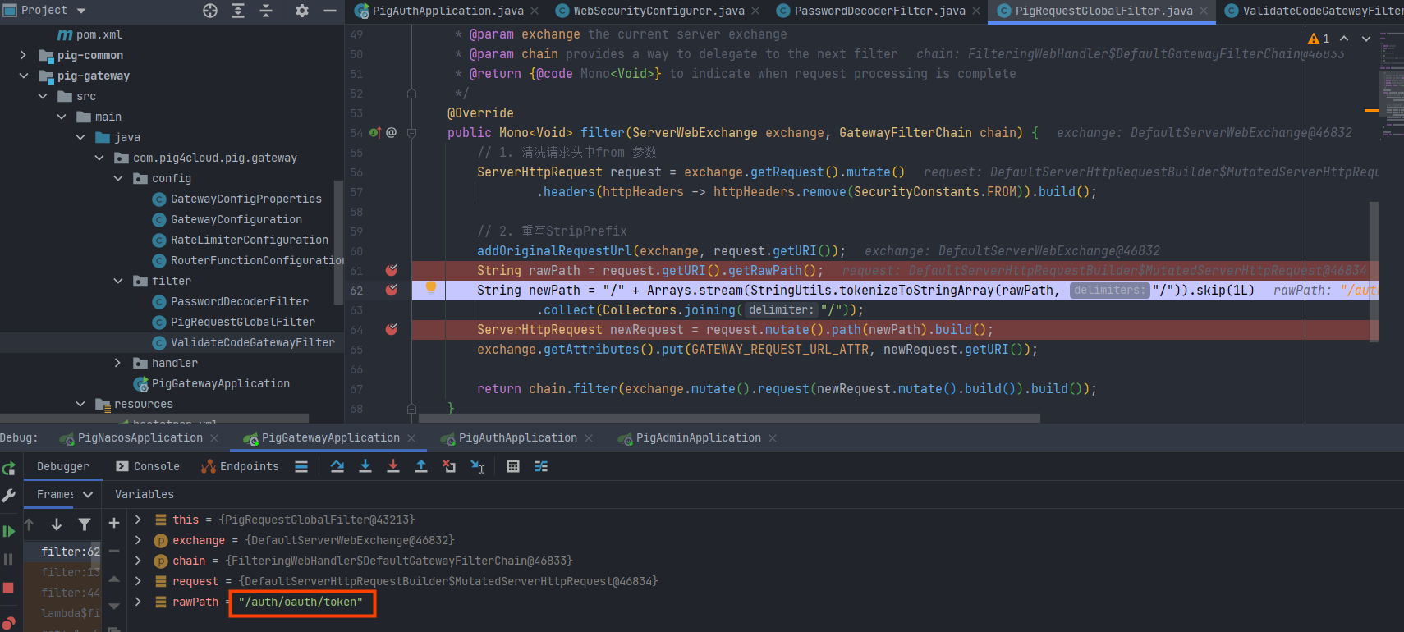Open GatewayConfiguration class in tree
The width and height of the screenshot is (1404, 632).
(236, 219)
